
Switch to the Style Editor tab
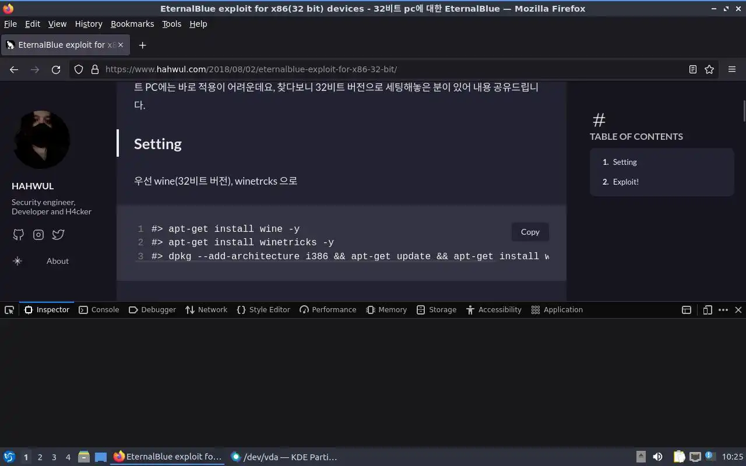[x=263, y=310]
